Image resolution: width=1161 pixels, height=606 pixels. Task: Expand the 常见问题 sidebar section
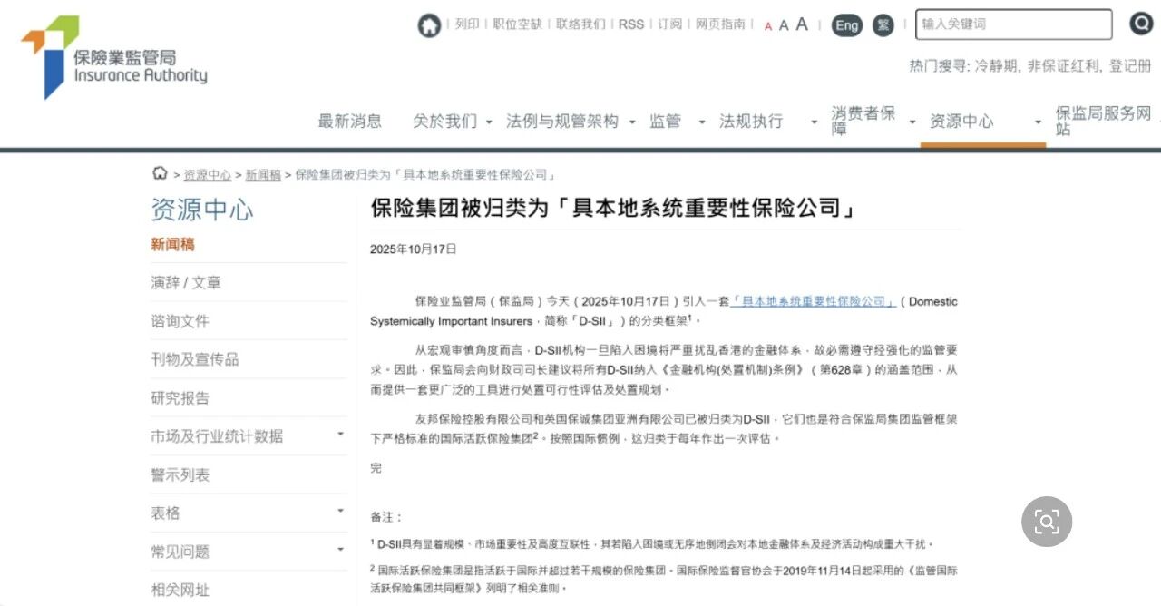point(340,550)
